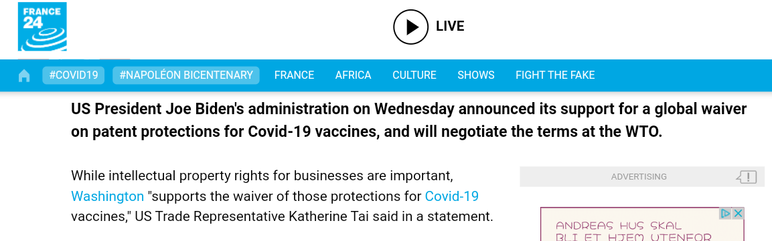Start the live stream with the play icon
This screenshot has width=772, height=241.
410,27
